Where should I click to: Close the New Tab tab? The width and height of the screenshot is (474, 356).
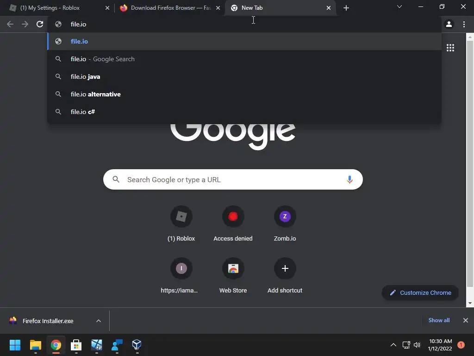[x=329, y=8]
